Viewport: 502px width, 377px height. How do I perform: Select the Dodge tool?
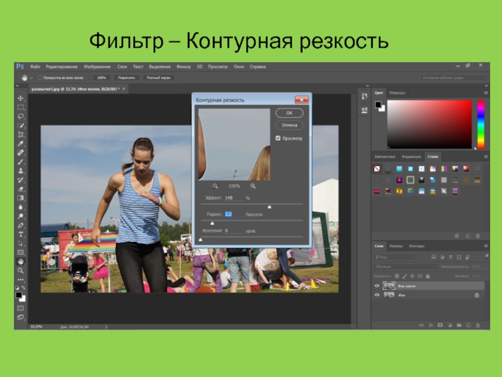pos(21,216)
